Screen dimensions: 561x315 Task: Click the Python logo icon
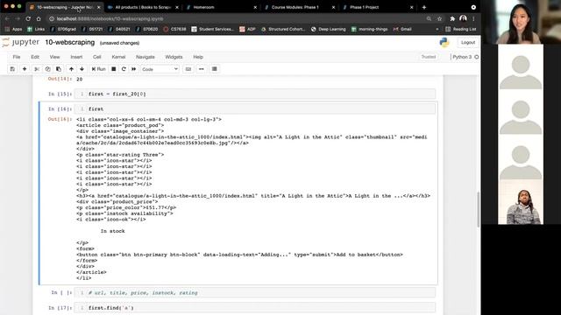444,43
